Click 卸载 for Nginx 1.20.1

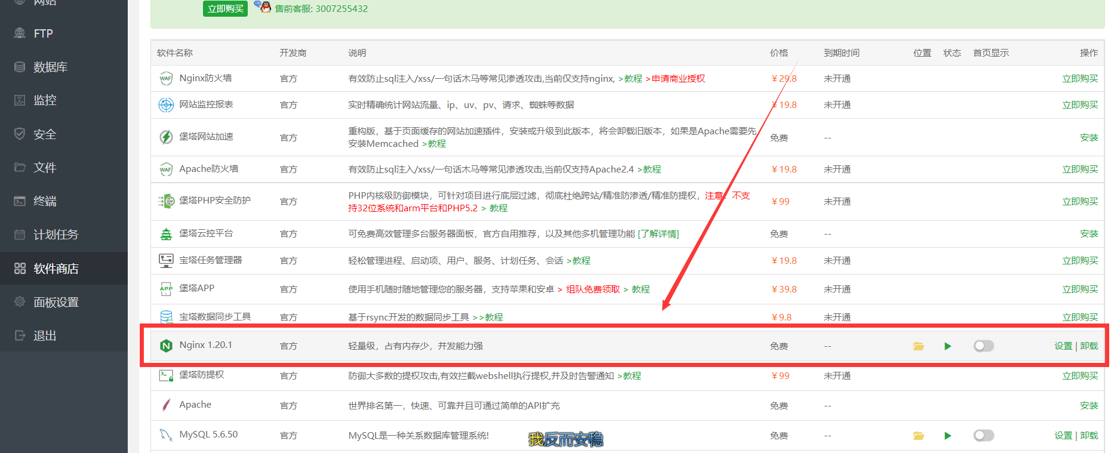coord(1089,346)
